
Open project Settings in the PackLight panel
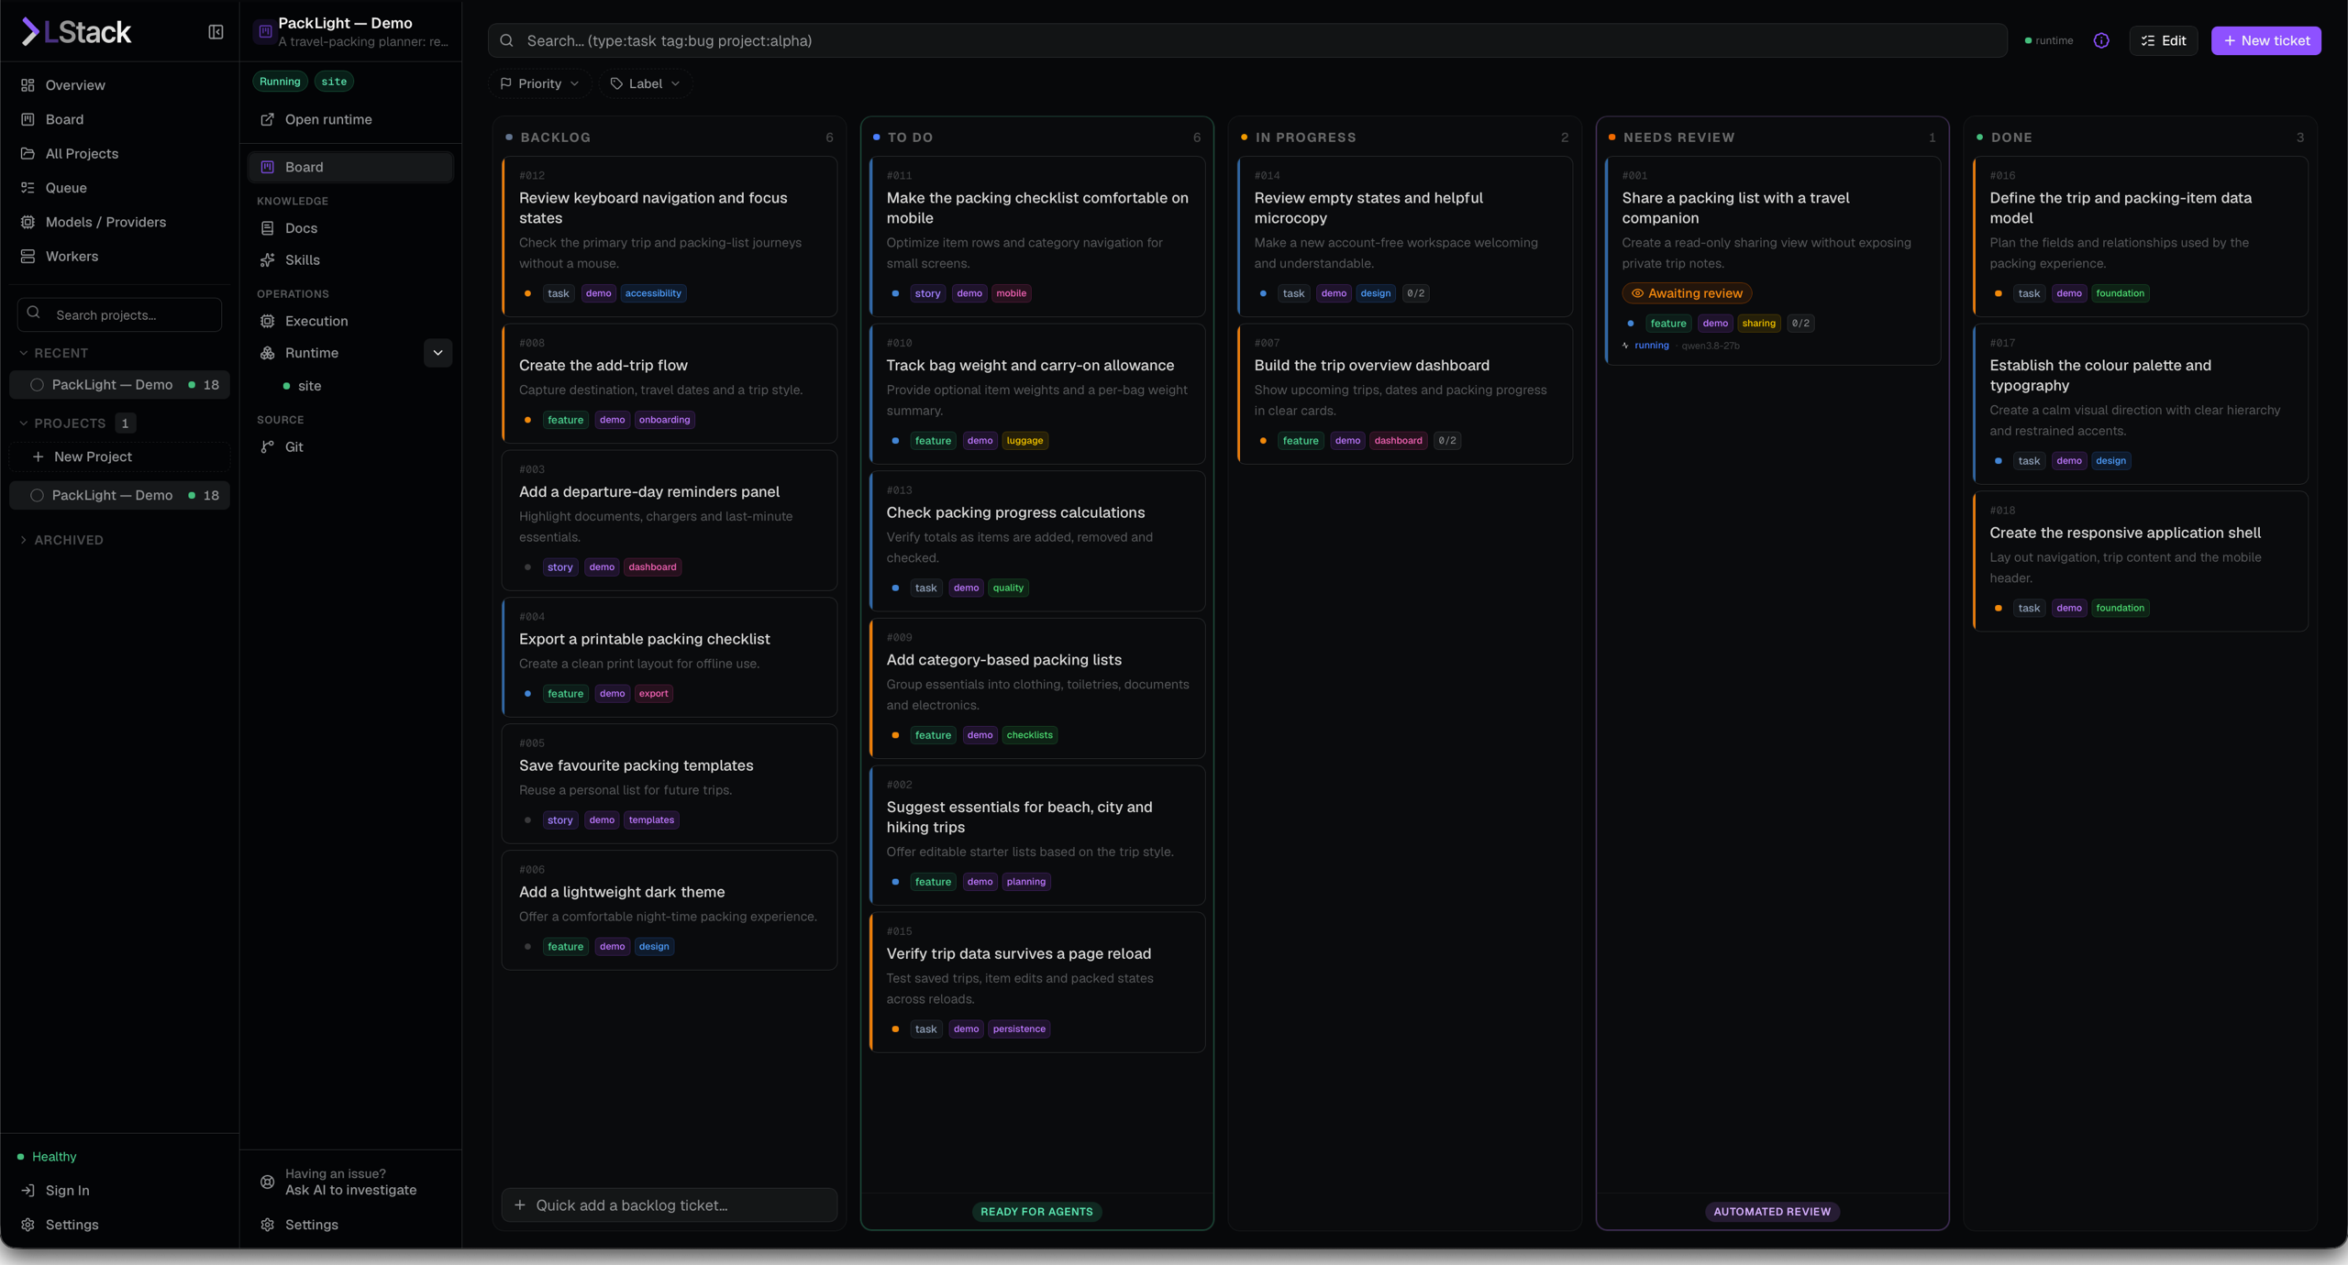click(311, 1225)
